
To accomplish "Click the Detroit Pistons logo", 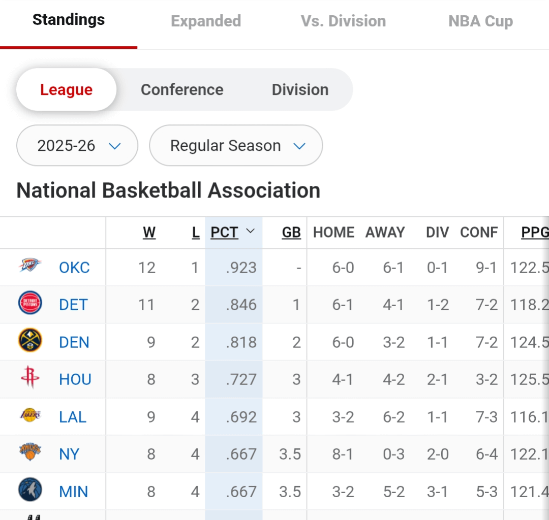I will 30,304.
